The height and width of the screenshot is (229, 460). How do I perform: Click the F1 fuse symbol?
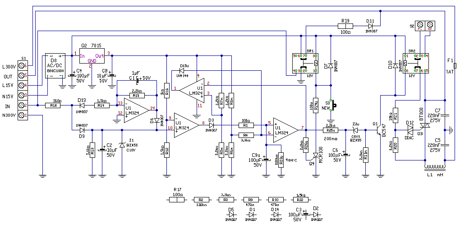pyautogui.click(x=455, y=65)
